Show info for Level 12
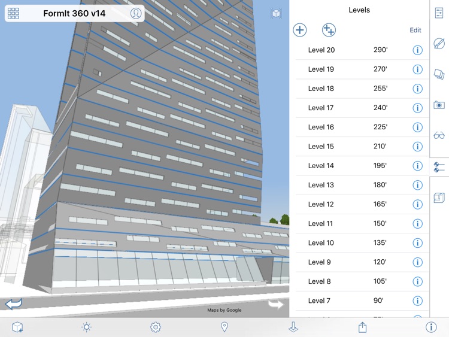 coord(417,204)
